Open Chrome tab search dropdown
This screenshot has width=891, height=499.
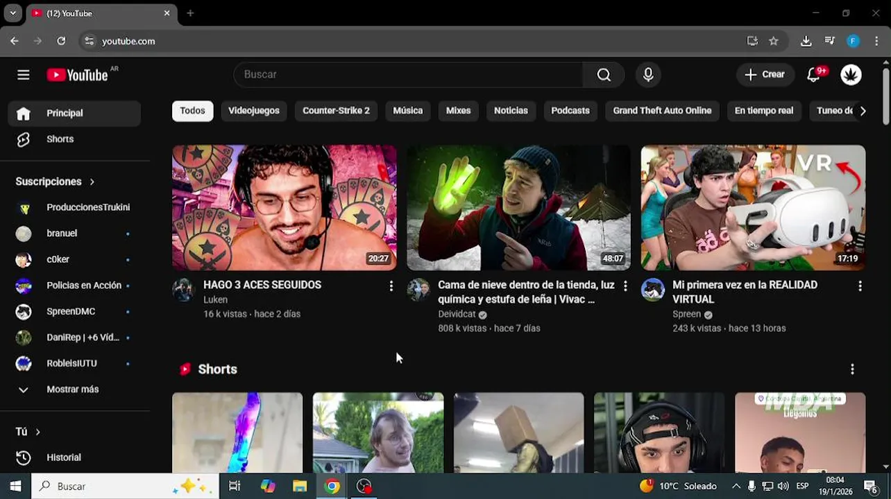tap(12, 13)
